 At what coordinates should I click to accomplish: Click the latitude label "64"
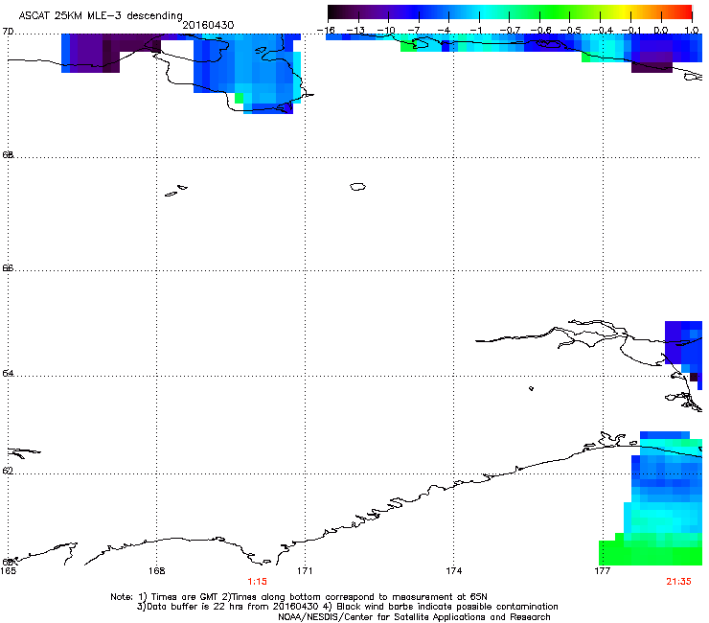8,373
